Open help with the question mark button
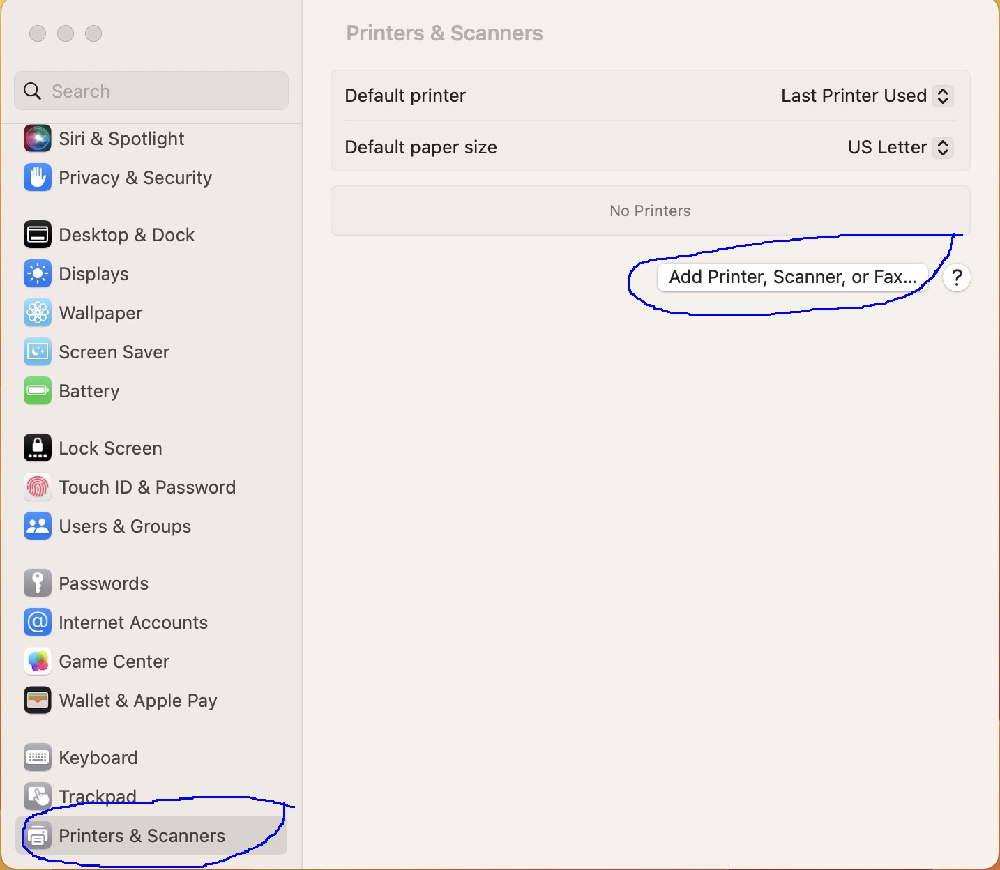This screenshot has width=1000, height=870. click(957, 277)
